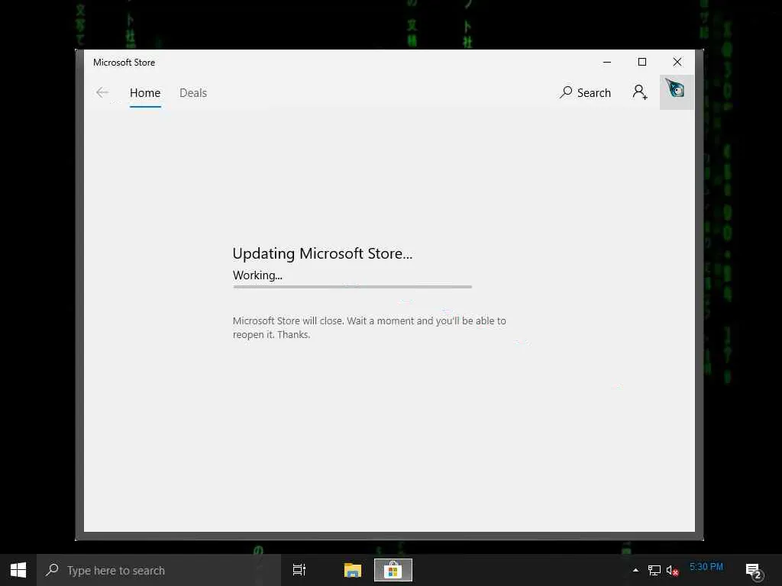Select the Microsoft Store taskbar icon
Screen dimensions: 782x586
(393, 570)
